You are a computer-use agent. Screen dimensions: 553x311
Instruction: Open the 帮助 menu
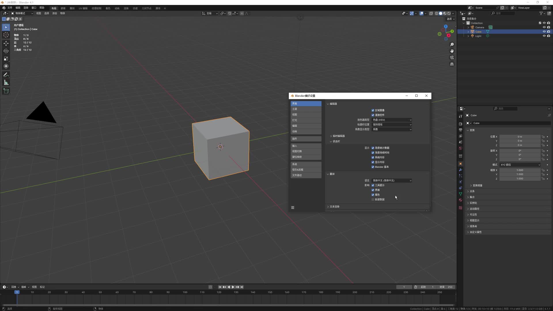(x=42, y=8)
